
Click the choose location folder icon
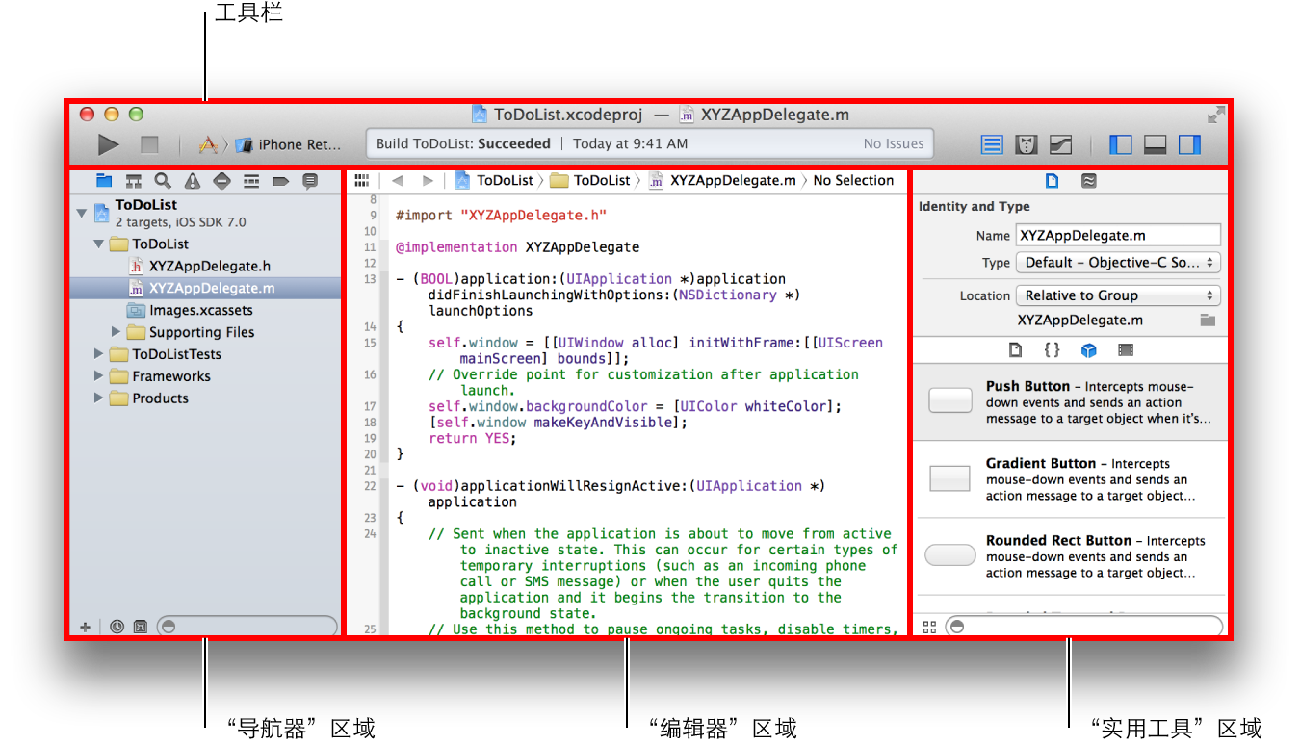(1208, 321)
